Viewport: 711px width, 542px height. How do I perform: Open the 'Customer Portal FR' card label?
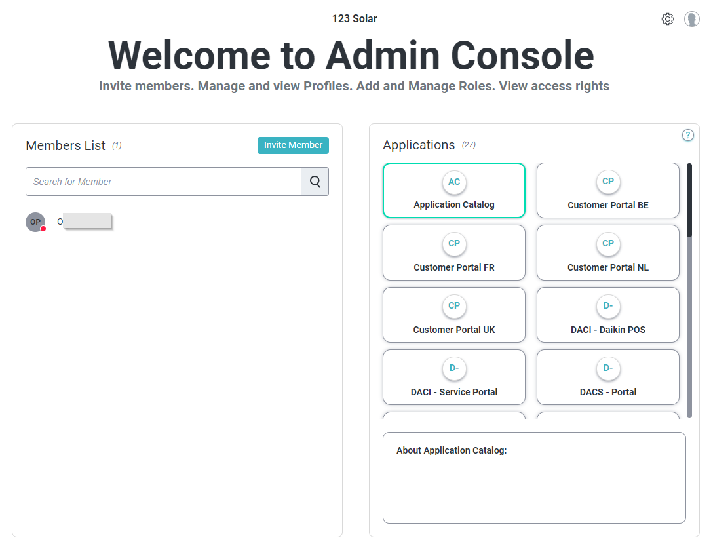point(454,267)
